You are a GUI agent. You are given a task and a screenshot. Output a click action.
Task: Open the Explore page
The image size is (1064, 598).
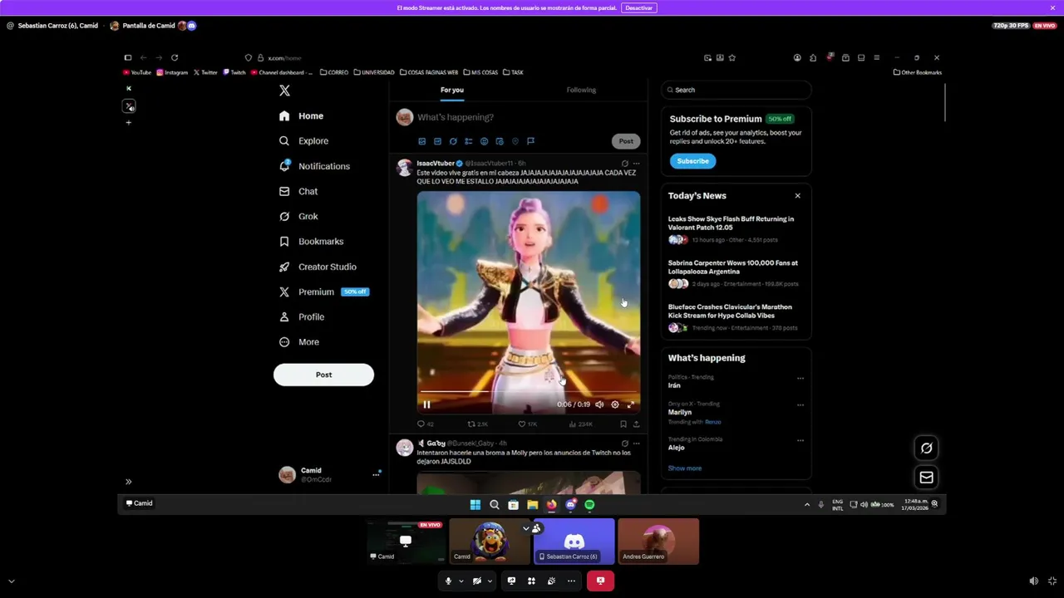pos(304,141)
